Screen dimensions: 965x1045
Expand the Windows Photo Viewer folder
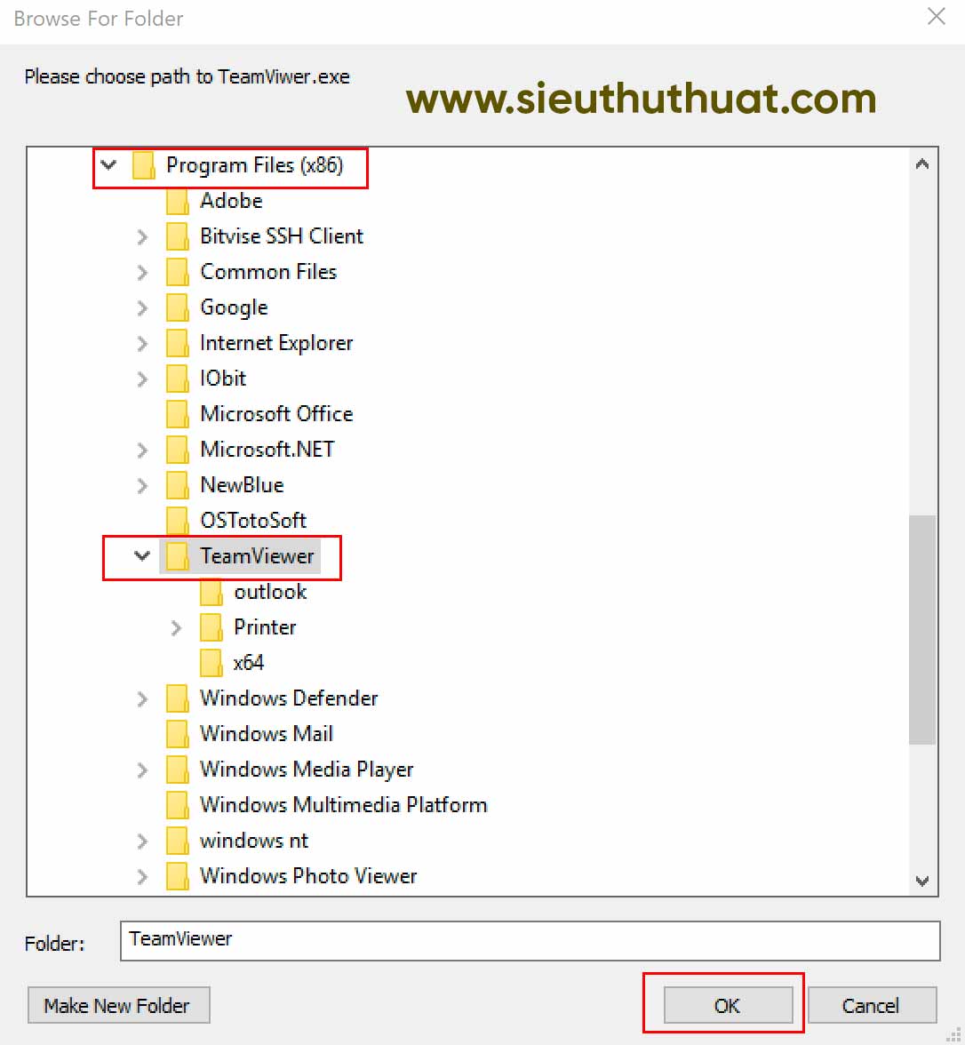[142, 876]
